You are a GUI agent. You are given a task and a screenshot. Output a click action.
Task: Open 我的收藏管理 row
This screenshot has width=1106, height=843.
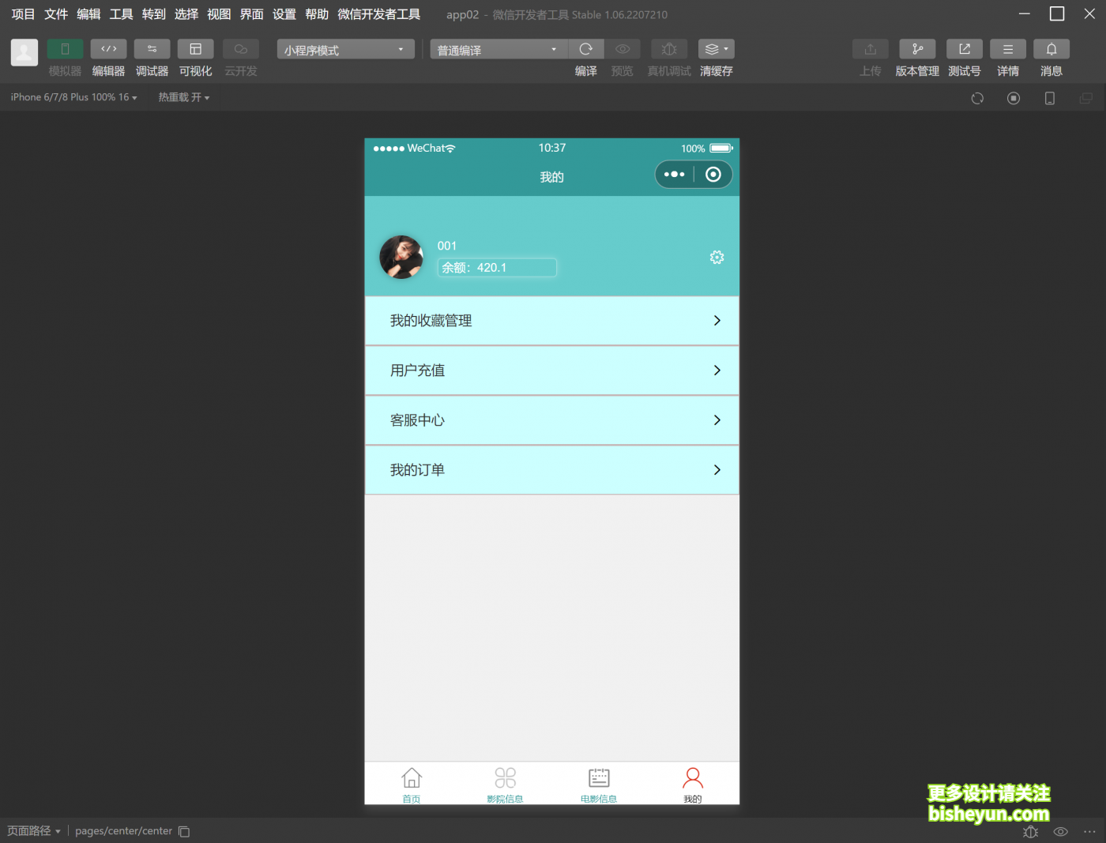[551, 321]
